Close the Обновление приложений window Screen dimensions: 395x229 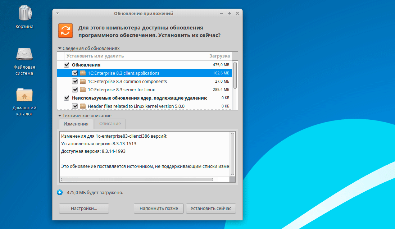coord(237,13)
